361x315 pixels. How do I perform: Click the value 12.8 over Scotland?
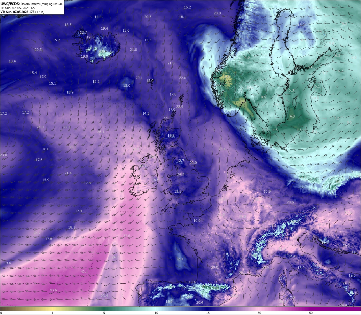(171, 136)
